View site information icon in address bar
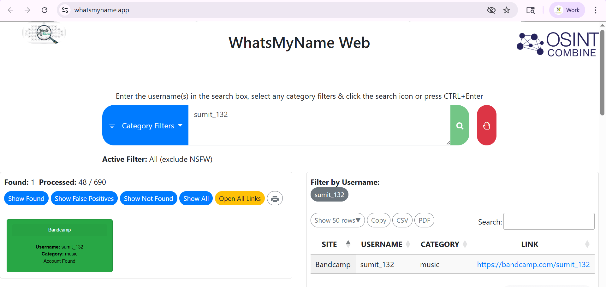 [65, 10]
